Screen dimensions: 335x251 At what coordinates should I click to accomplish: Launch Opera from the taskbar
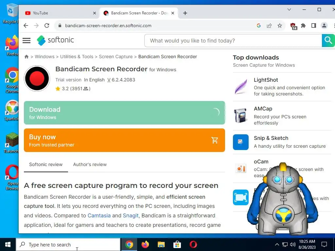193,244
